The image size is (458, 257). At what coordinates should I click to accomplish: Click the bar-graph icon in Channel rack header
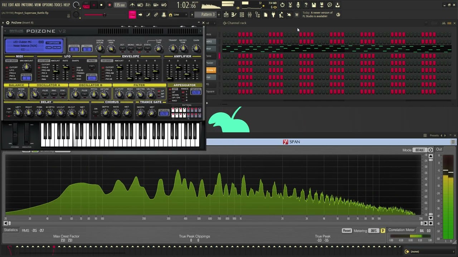(444, 23)
